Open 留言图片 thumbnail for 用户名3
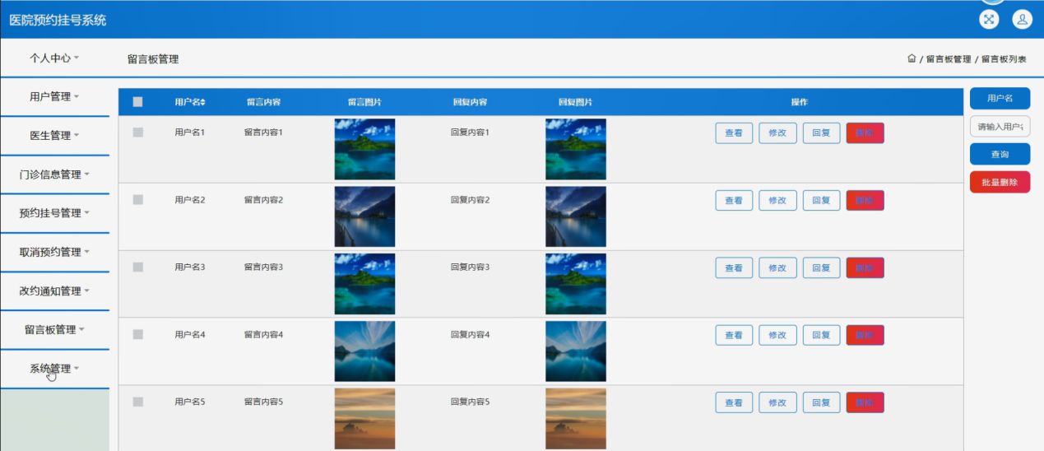1044x451 pixels. pyautogui.click(x=364, y=284)
